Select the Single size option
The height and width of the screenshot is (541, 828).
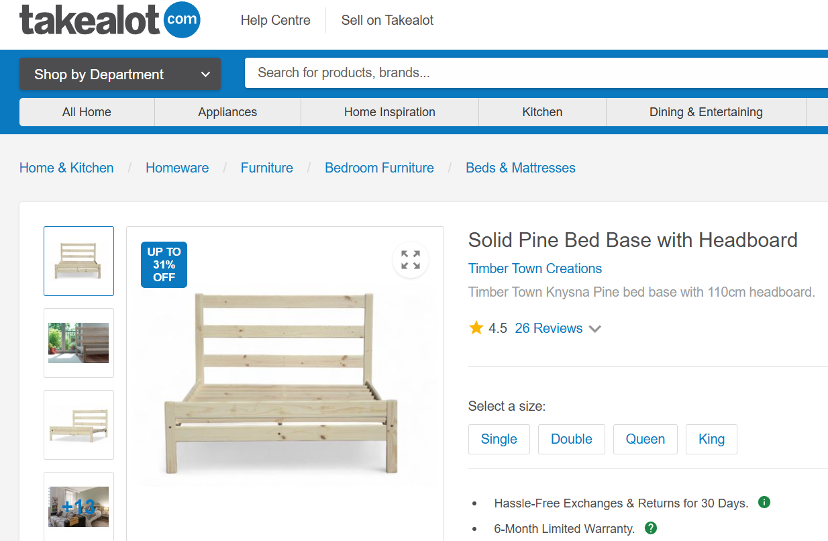click(x=499, y=439)
